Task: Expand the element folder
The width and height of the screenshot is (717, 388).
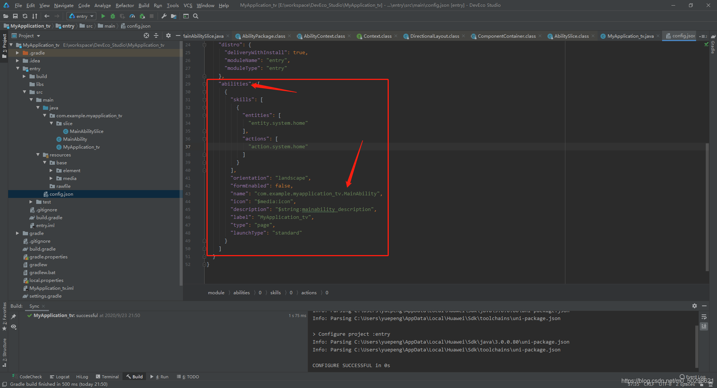Action: click(51, 171)
